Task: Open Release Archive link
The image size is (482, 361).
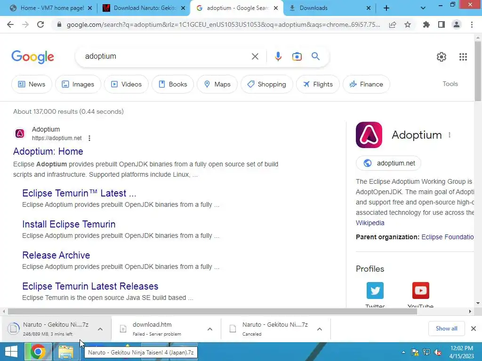Action: coord(56,255)
